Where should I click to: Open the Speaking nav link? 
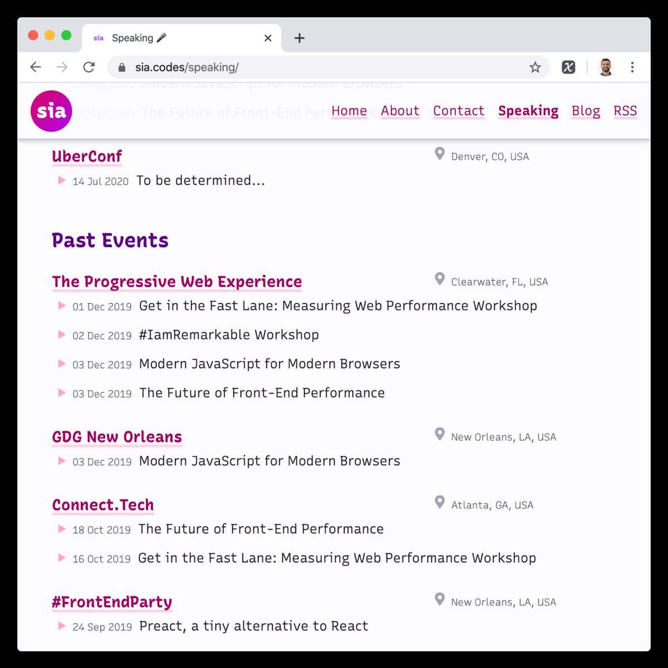pos(528,111)
